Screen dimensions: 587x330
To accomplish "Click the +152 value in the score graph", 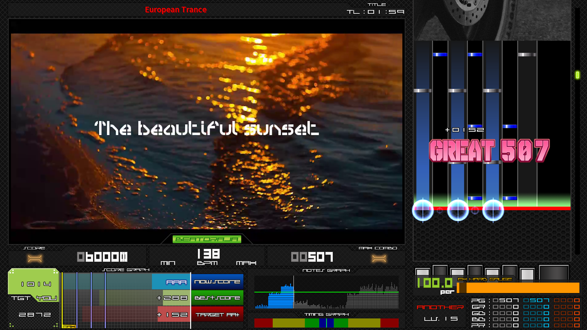I will [x=172, y=315].
